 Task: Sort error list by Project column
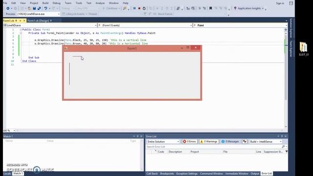pos(195,152)
